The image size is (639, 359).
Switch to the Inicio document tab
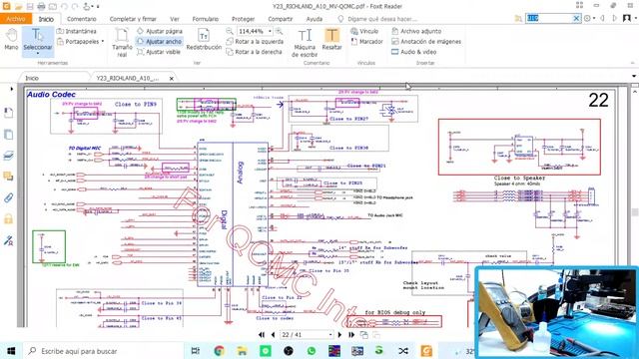point(32,78)
